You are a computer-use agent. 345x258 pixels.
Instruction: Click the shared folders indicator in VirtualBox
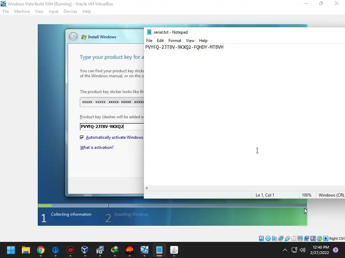coord(293,239)
